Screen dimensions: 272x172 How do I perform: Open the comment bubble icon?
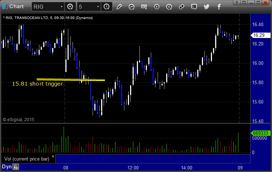point(194,7)
